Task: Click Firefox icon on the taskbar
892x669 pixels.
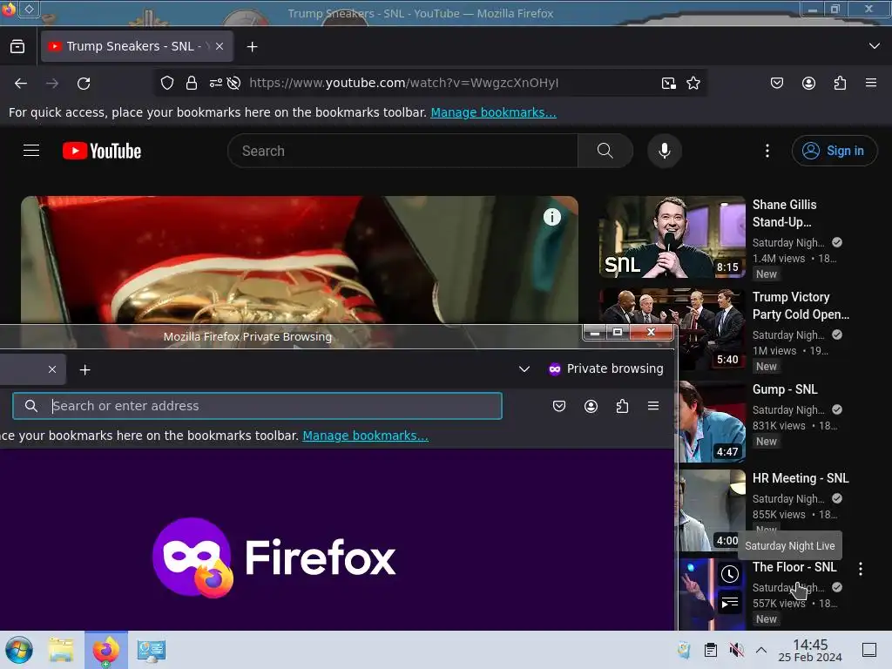Action: pyautogui.click(x=106, y=650)
